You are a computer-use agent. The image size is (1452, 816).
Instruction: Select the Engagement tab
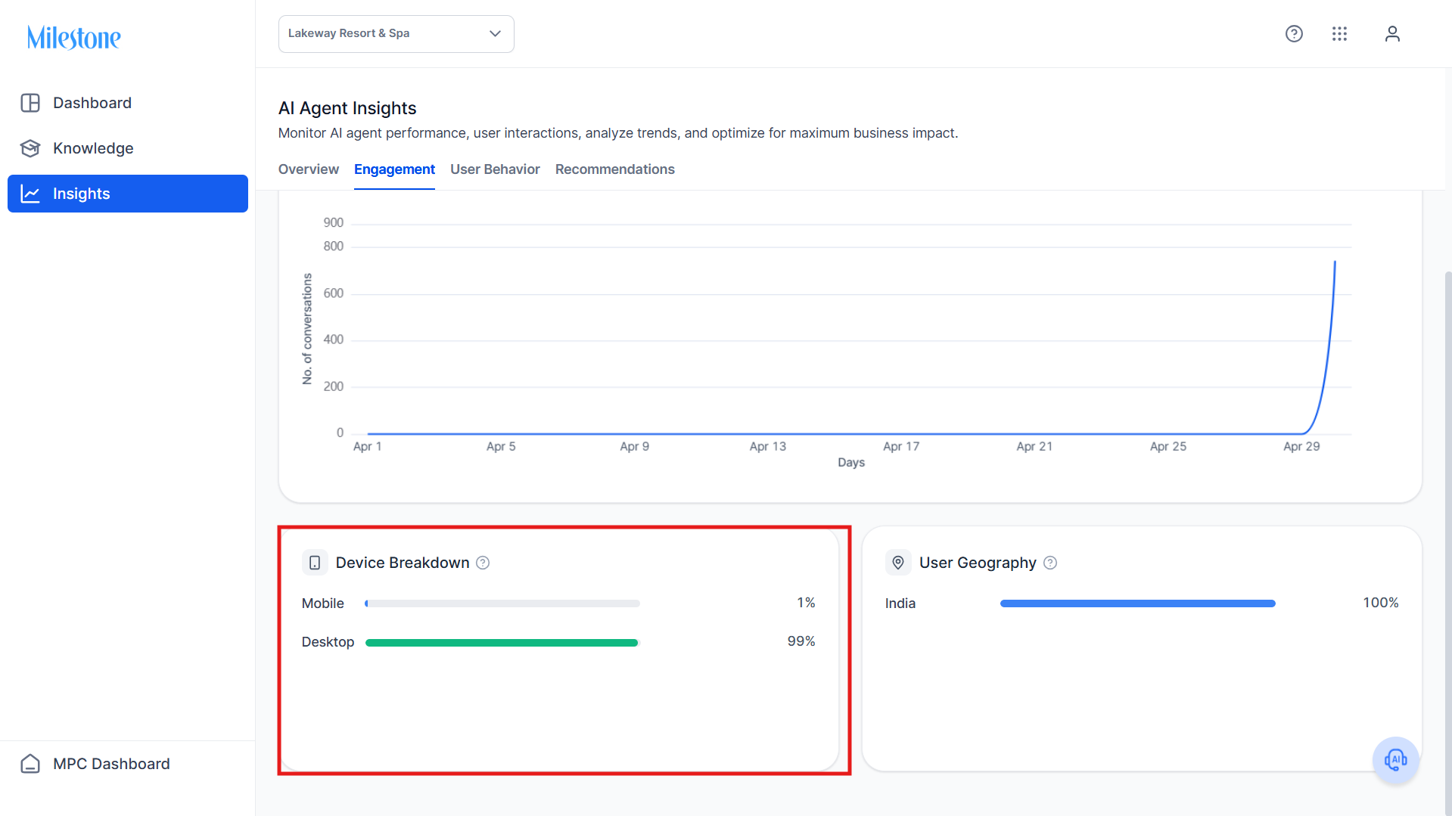[394, 169]
